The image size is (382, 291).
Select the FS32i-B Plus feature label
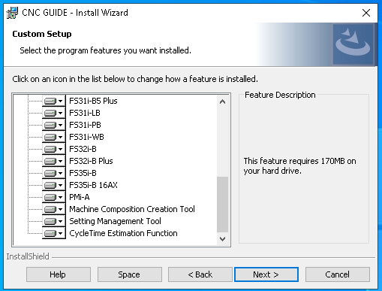pyautogui.click(x=91, y=161)
